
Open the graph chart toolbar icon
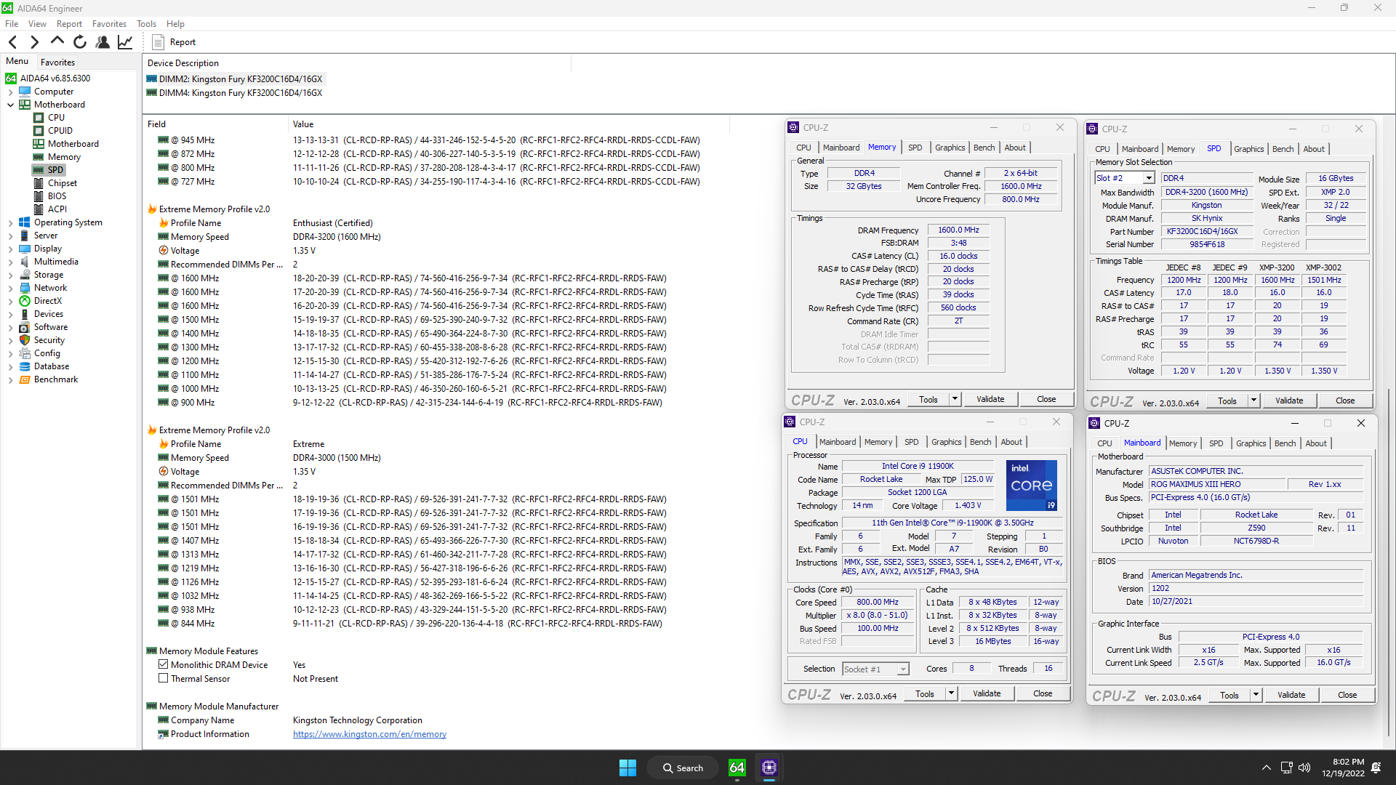click(x=125, y=42)
